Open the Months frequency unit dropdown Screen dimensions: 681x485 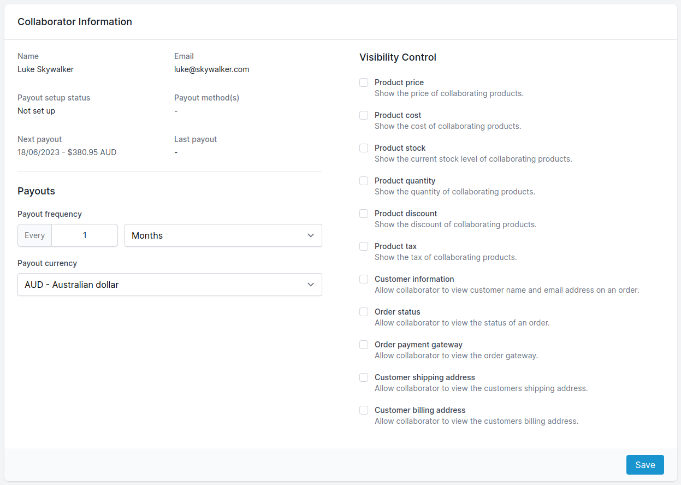223,235
